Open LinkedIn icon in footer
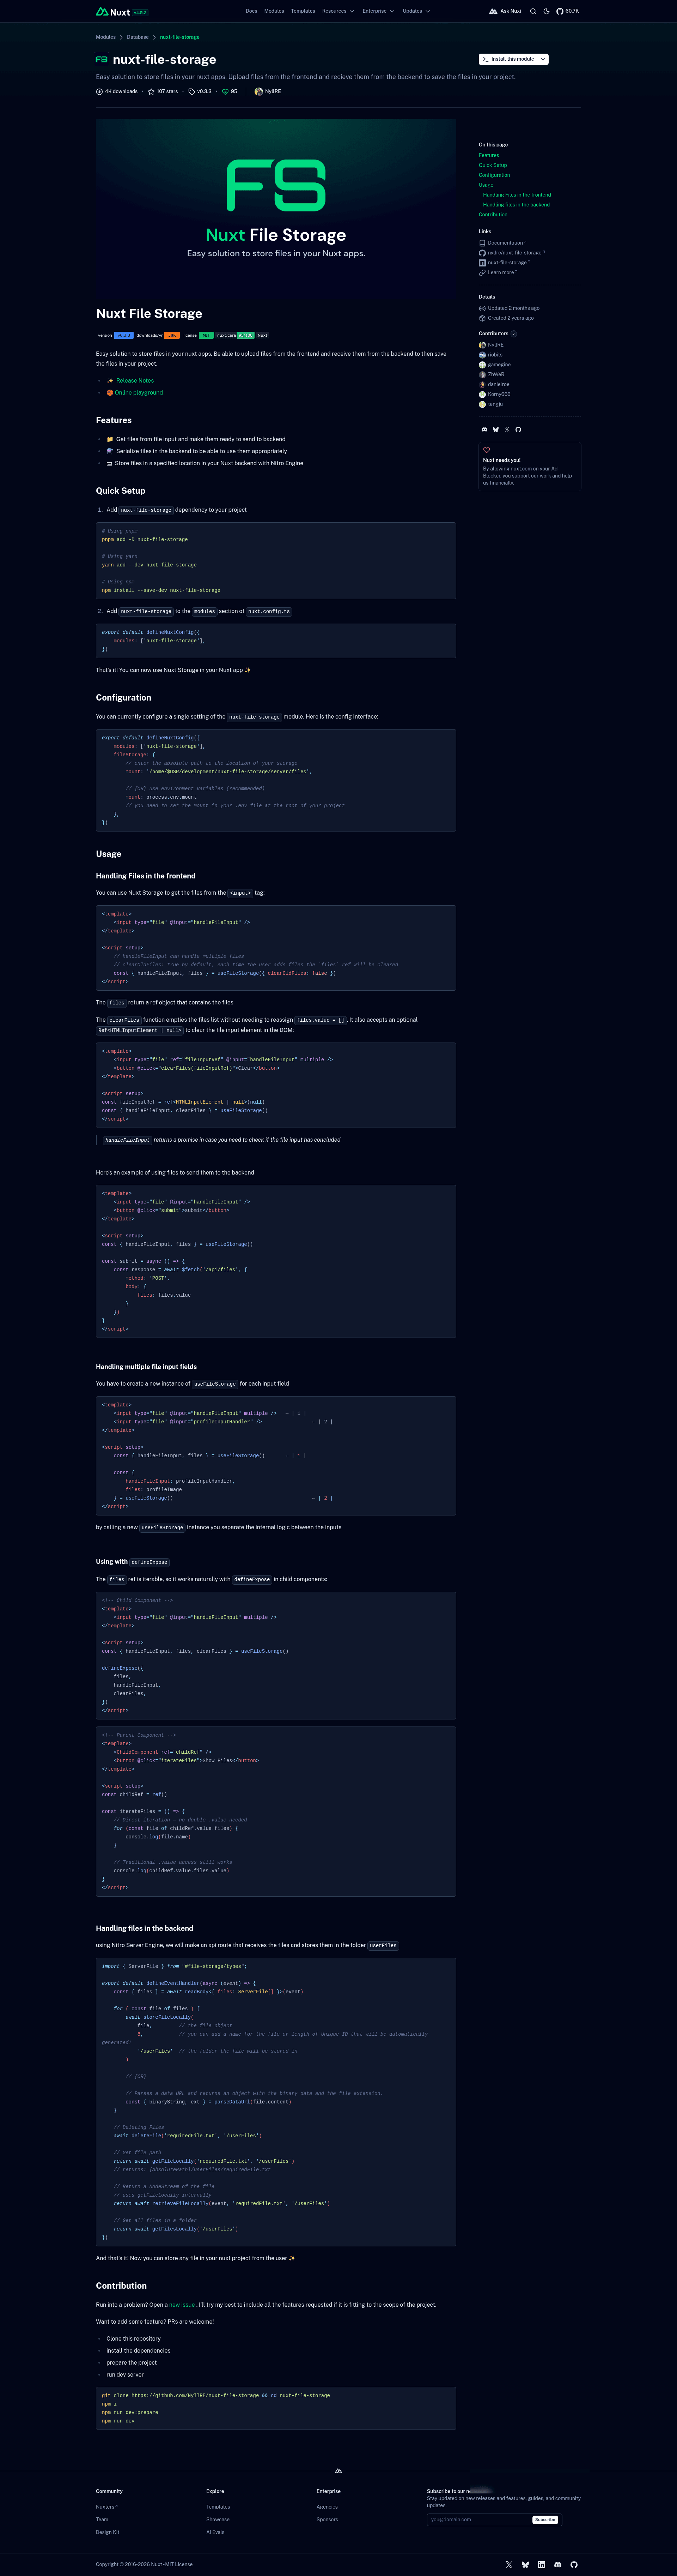Viewport: 677px width, 2576px height. point(541,2565)
